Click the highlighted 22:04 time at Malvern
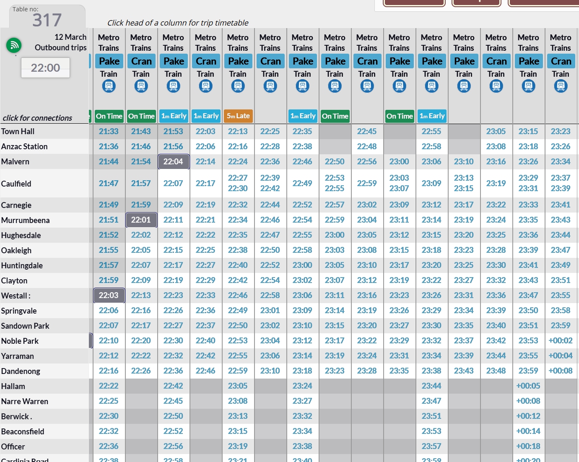The height and width of the screenshot is (462, 579). (x=173, y=161)
